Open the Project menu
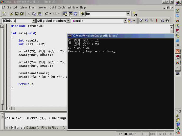Image resolution: width=182 pixels, height=136 pixels. [x=43, y=7]
